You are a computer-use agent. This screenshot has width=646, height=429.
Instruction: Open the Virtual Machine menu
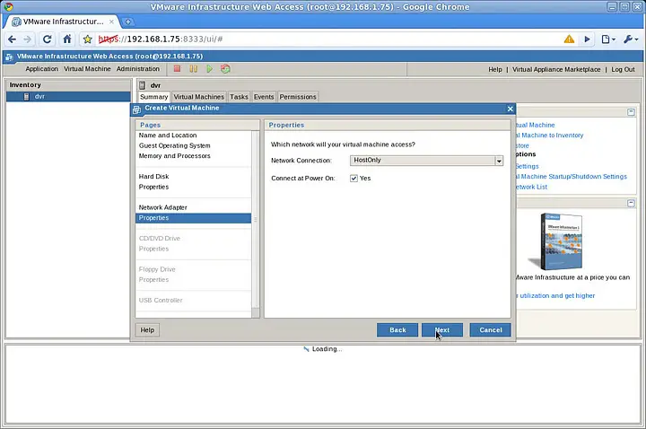pyautogui.click(x=87, y=69)
